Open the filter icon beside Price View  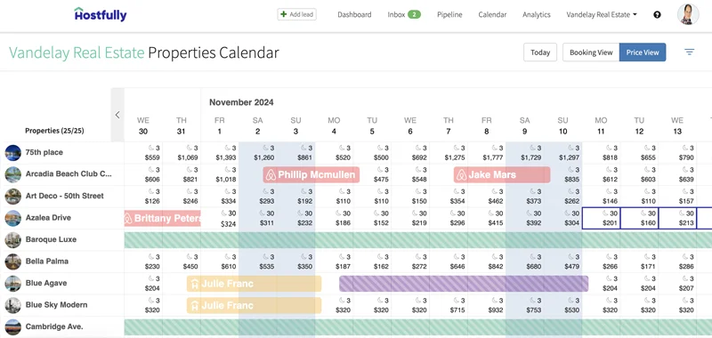click(x=689, y=52)
